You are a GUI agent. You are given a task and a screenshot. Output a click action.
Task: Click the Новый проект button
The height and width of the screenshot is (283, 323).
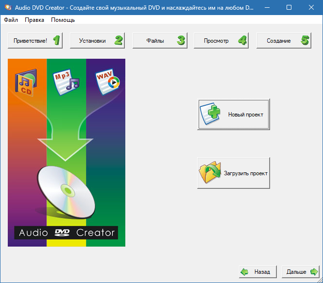point(234,115)
